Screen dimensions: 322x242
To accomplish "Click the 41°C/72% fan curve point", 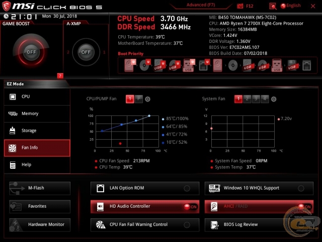I will pos(122,125).
